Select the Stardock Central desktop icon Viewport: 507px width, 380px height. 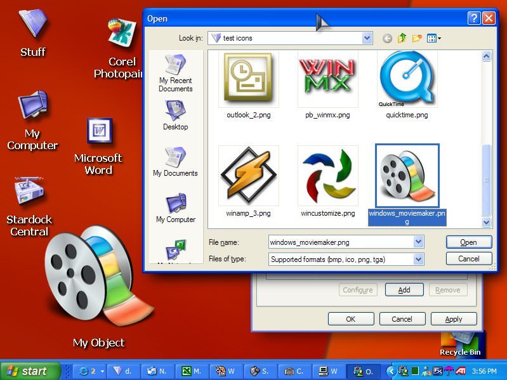click(x=29, y=206)
